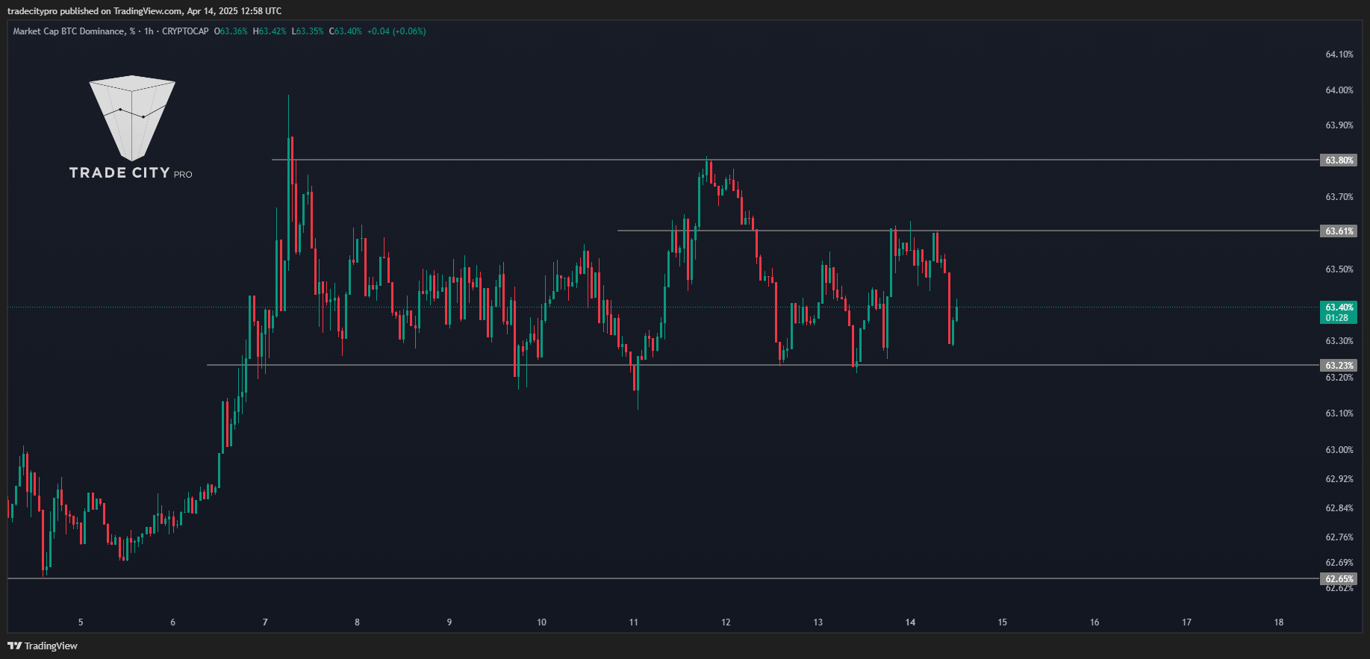Click the high value H63.42% in legend
1370x659 pixels.
tap(270, 31)
